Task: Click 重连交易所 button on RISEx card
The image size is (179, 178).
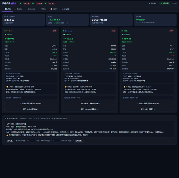Action: (x=148, y=103)
